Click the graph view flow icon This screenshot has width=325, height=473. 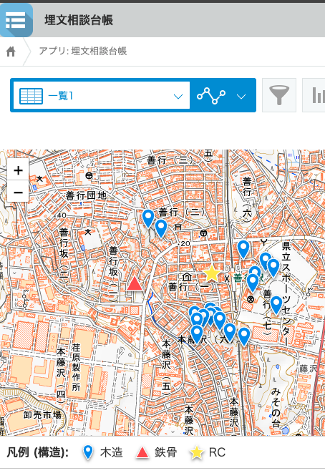211,96
